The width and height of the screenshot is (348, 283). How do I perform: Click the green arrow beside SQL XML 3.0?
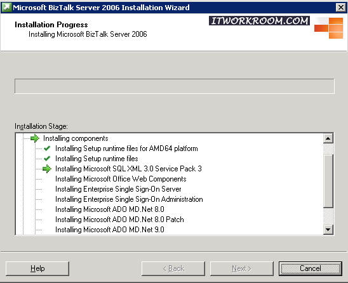[47, 169]
